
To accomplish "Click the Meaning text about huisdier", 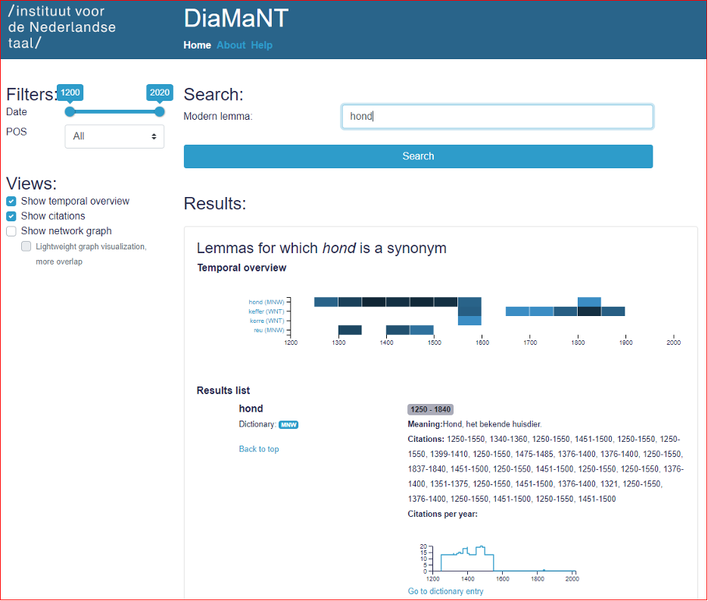I will coord(475,424).
